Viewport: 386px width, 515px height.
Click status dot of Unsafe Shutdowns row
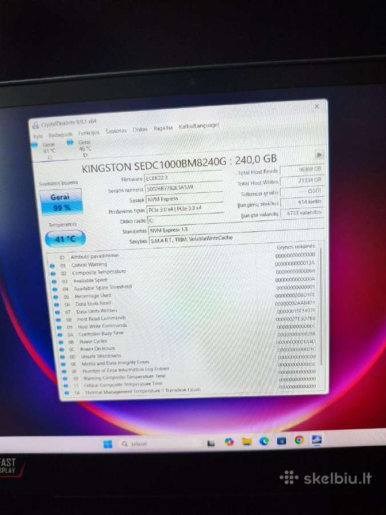tap(62, 357)
